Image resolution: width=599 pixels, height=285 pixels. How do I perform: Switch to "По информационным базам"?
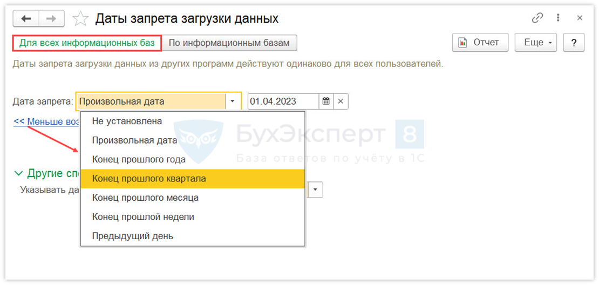point(229,43)
